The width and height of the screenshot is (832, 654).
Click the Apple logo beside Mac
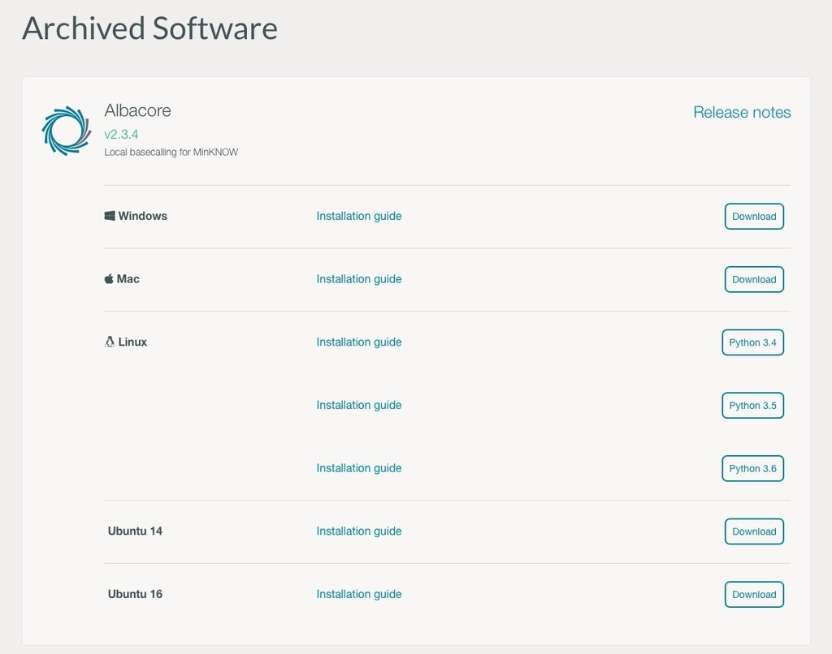(109, 279)
